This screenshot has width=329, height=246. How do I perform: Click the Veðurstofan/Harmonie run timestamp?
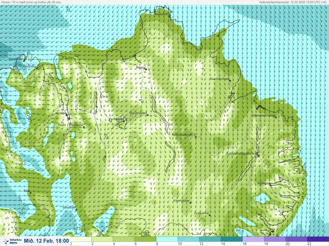tap(293, 2)
